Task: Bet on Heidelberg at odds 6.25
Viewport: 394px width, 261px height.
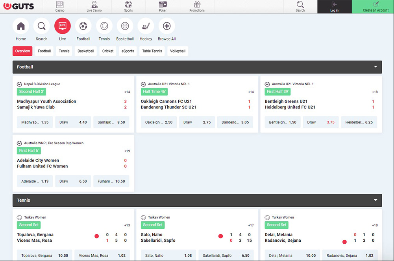Action: [x=359, y=122]
